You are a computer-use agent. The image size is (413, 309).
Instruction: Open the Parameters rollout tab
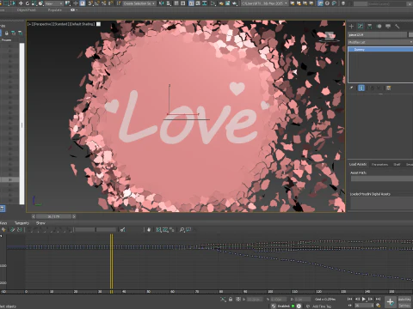[379, 164]
